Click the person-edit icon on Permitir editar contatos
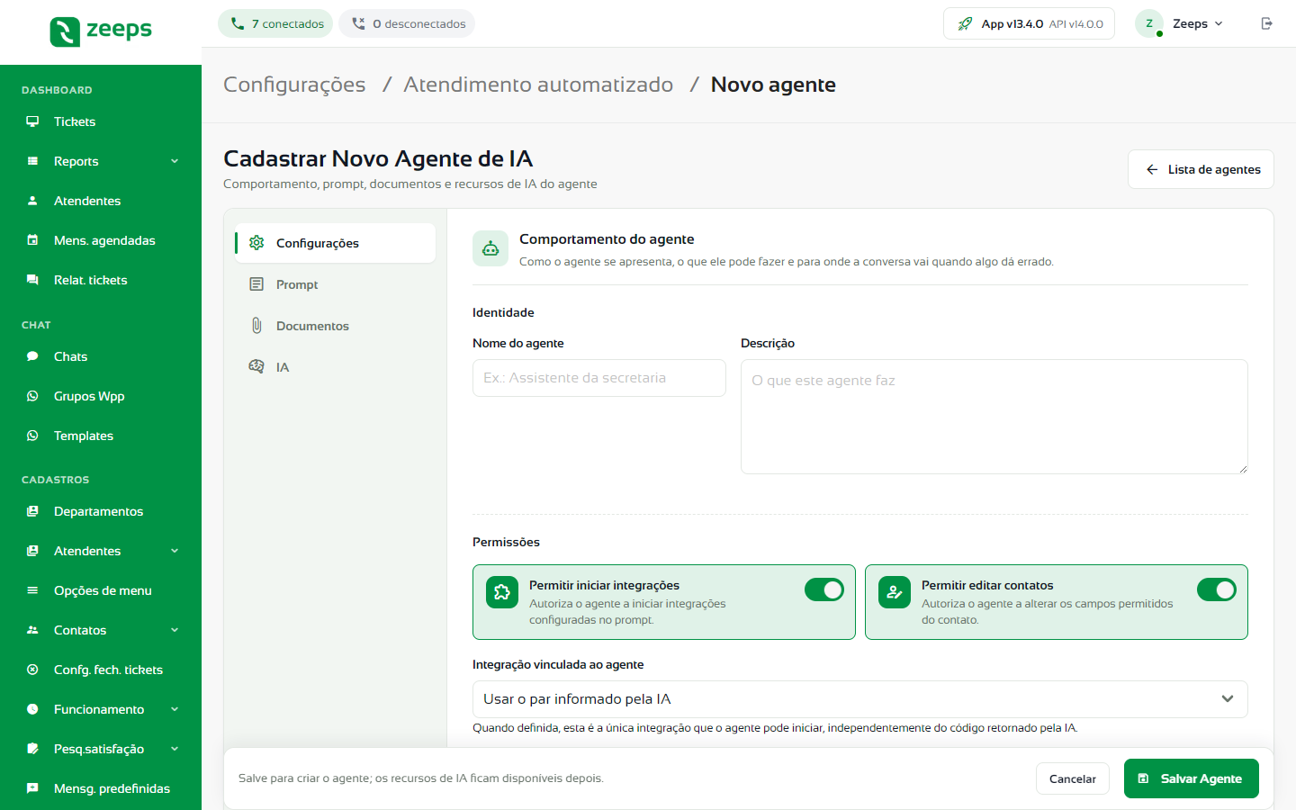The height and width of the screenshot is (810, 1296). point(895,592)
